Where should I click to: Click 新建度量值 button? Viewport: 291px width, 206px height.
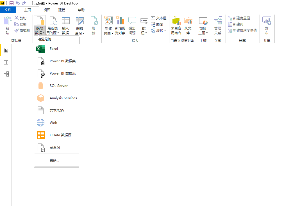[239, 18]
